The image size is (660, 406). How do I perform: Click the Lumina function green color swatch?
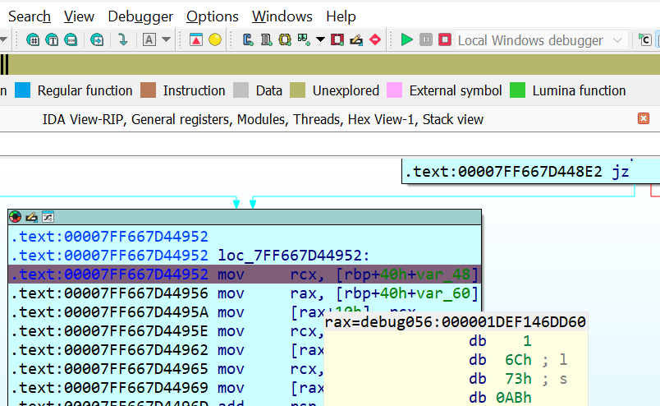coord(517,90)
